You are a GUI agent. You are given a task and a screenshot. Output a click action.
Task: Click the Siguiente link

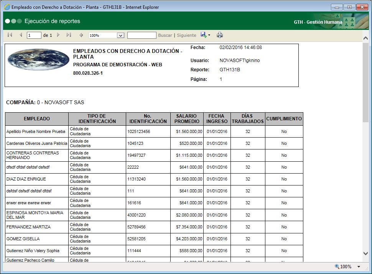pos(186,35)
